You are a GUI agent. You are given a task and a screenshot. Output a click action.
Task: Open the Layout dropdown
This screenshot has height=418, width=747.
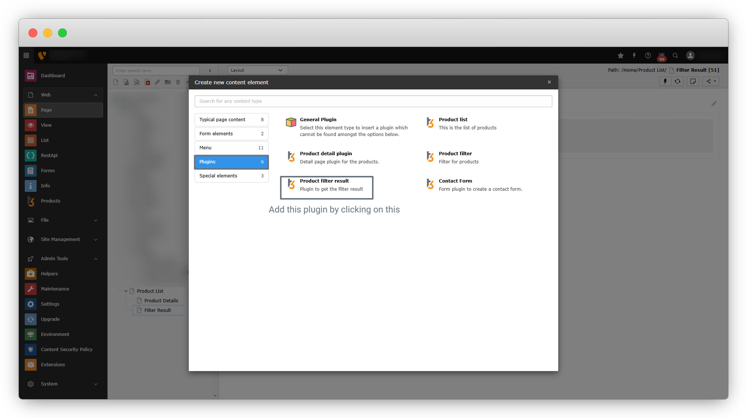pos(257,70)
